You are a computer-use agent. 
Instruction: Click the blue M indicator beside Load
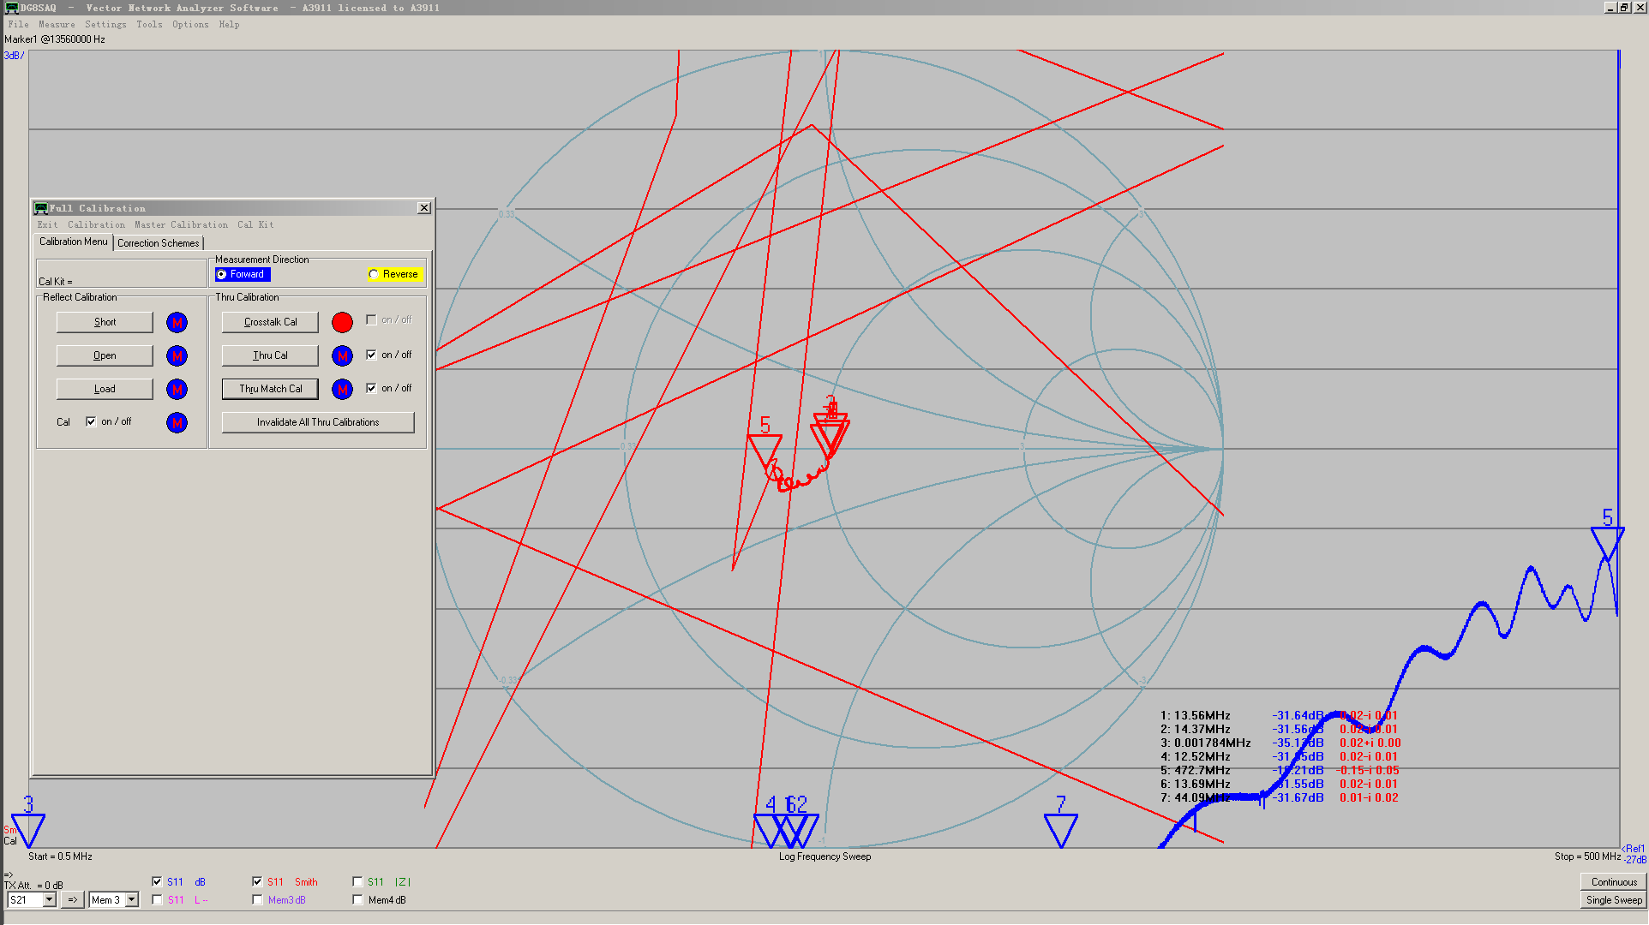click(x=177, y=390)
